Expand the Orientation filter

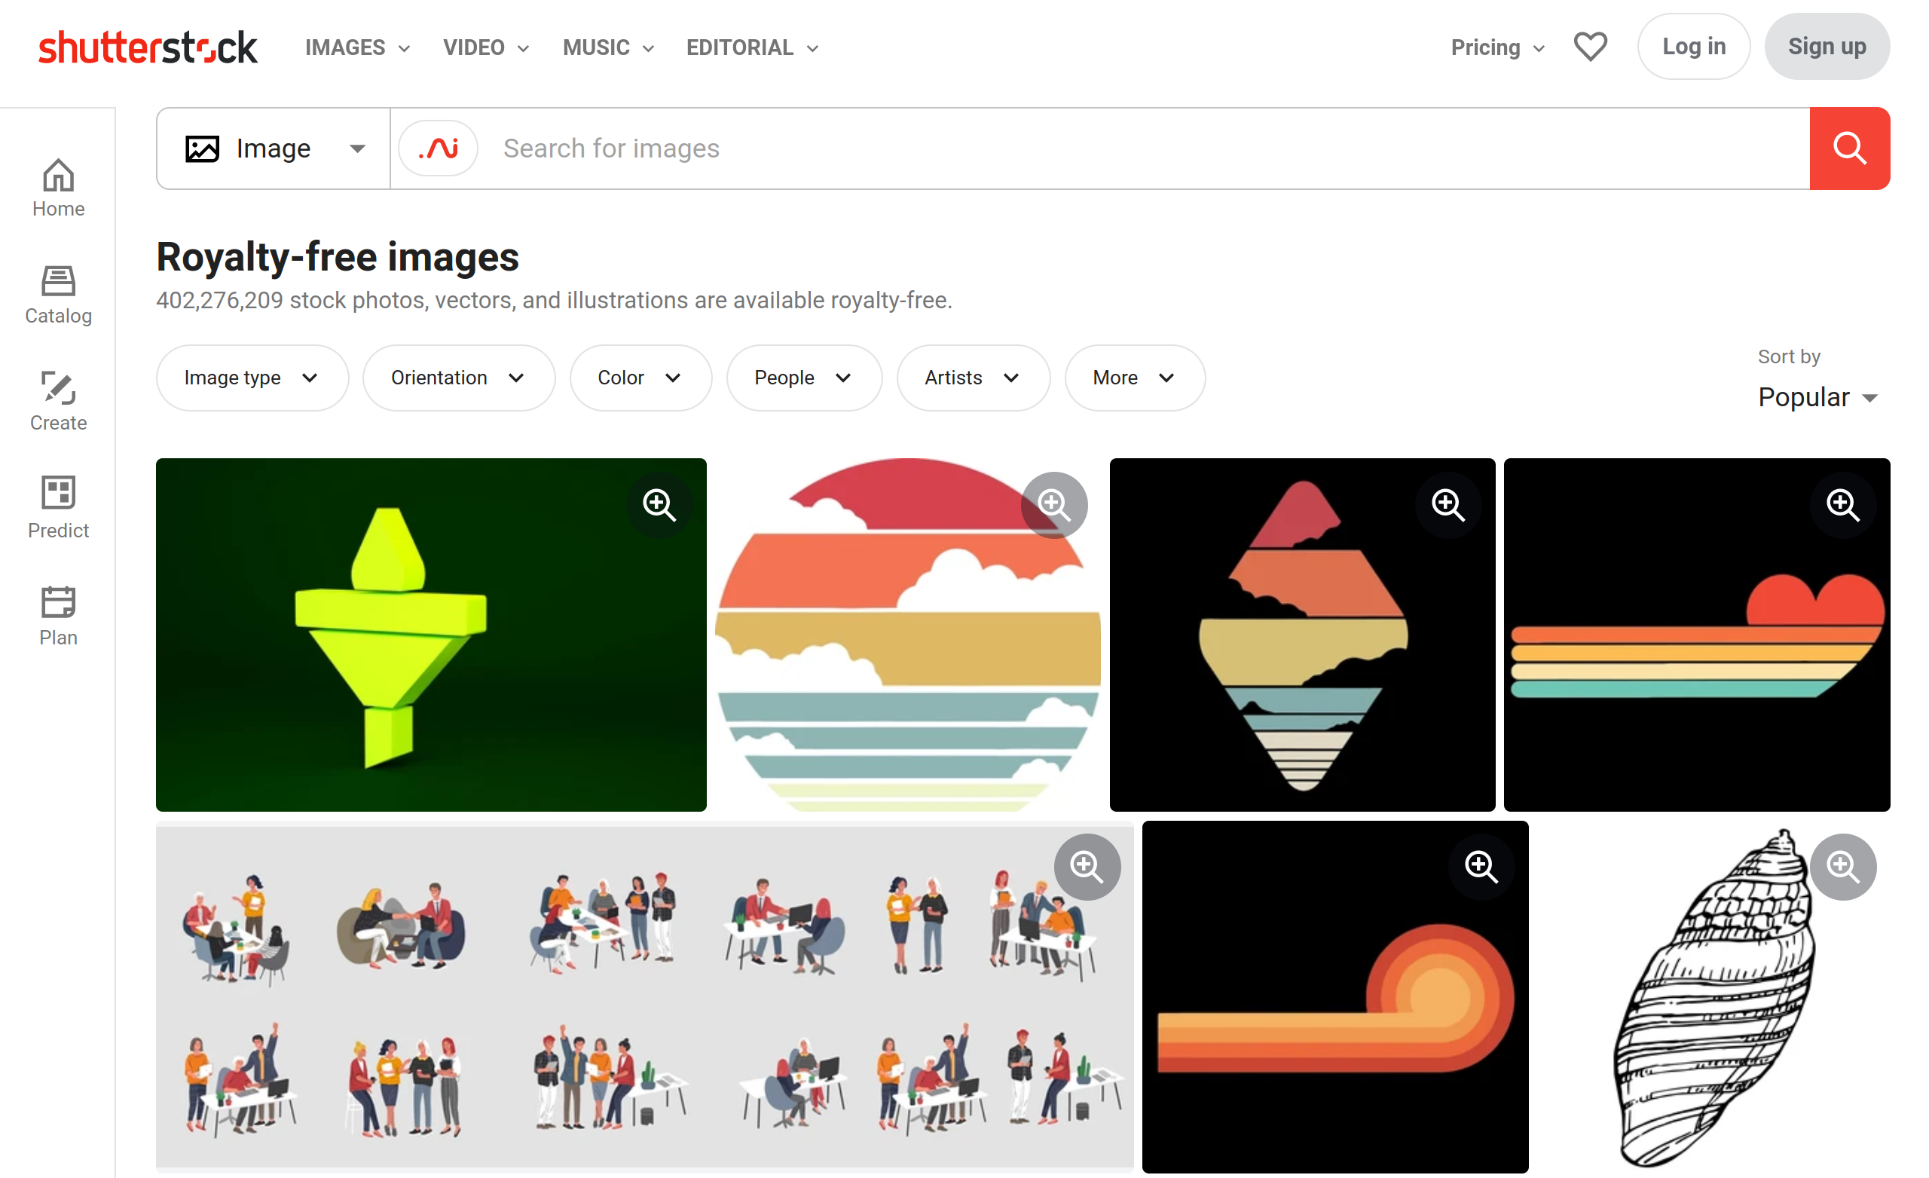point(459,378)
